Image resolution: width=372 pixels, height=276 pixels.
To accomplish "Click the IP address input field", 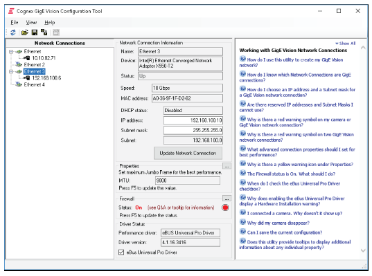I will (x=193, y=120).
